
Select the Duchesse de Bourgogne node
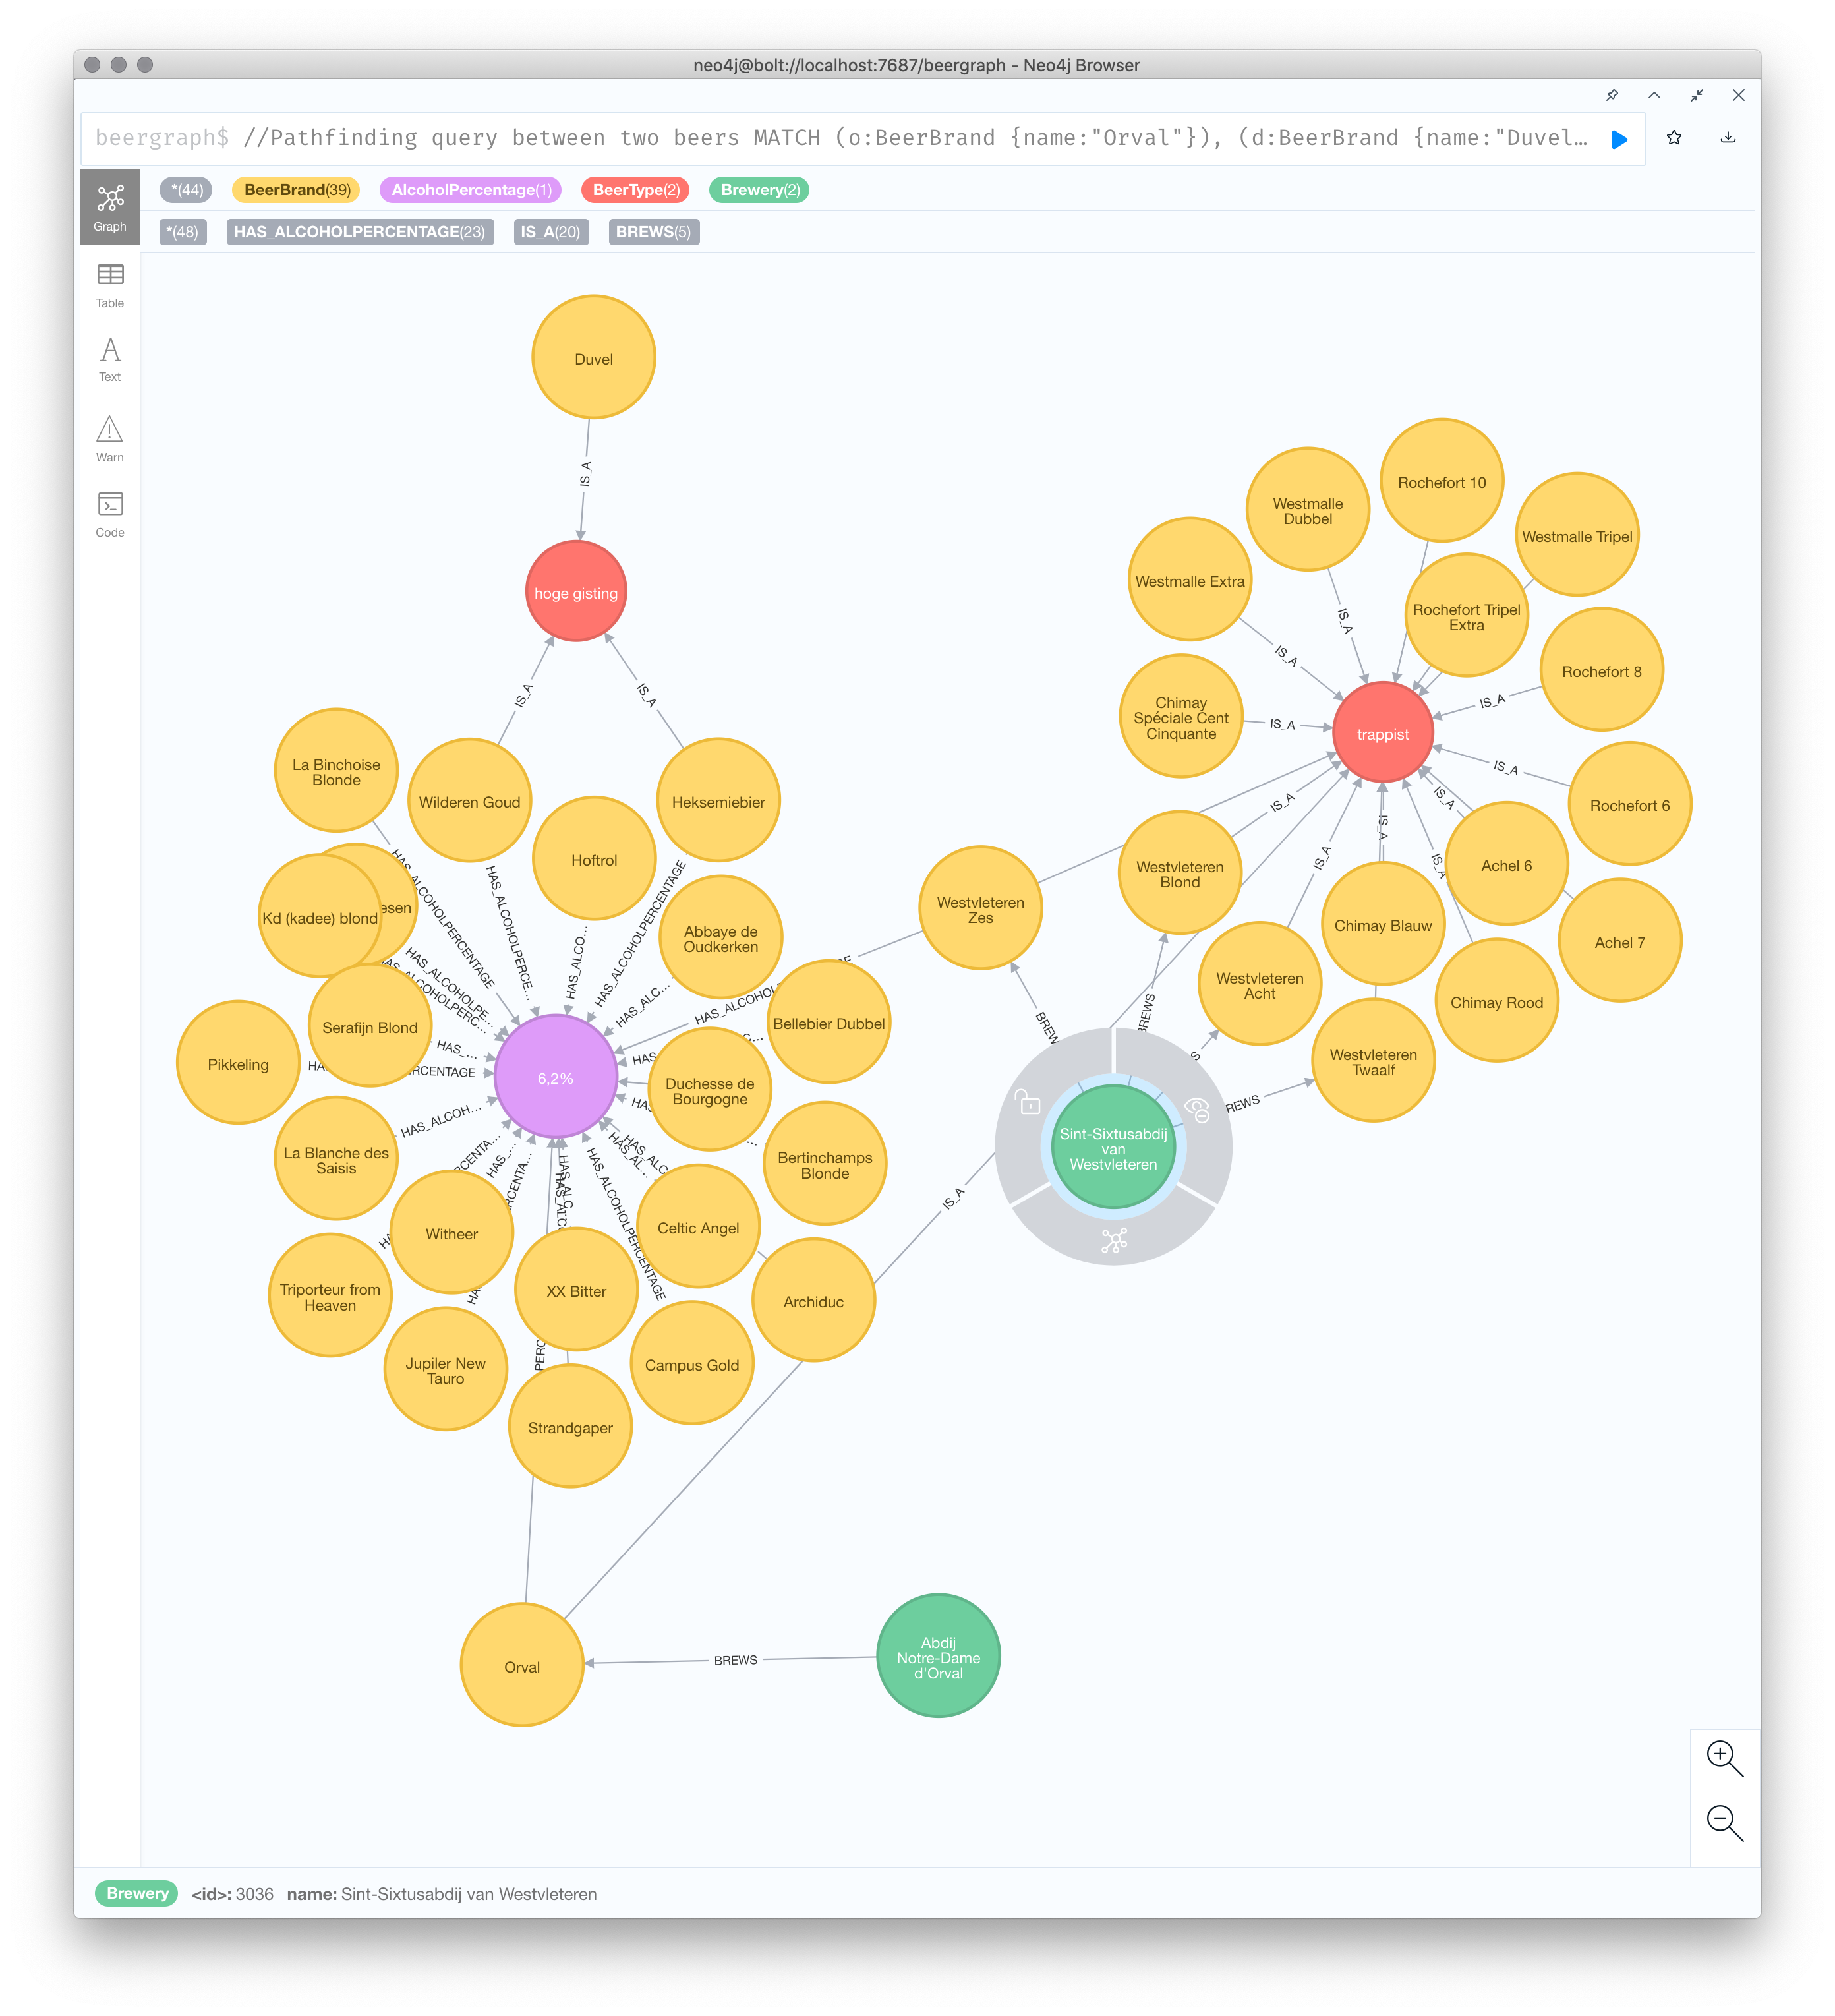(709, 1090)
